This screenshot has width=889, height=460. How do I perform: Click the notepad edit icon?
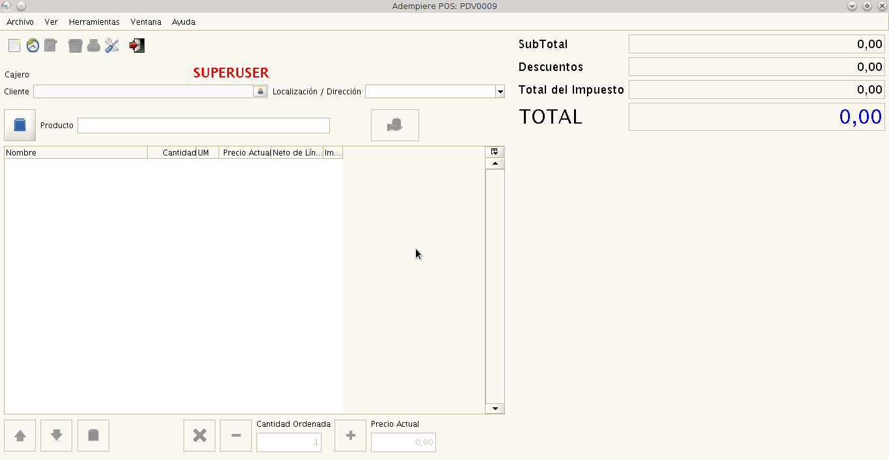tap(51, 46)
